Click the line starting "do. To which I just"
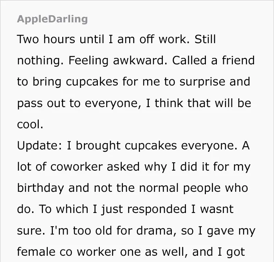The width and height of the screenshot is (274, 262). (x=125, y=209)
